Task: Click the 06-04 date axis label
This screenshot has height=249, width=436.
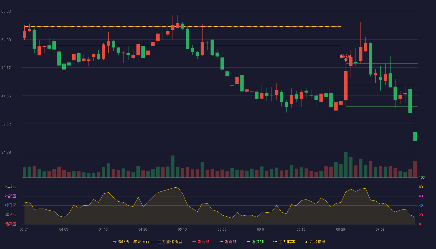Action: [x=261, y=229]
